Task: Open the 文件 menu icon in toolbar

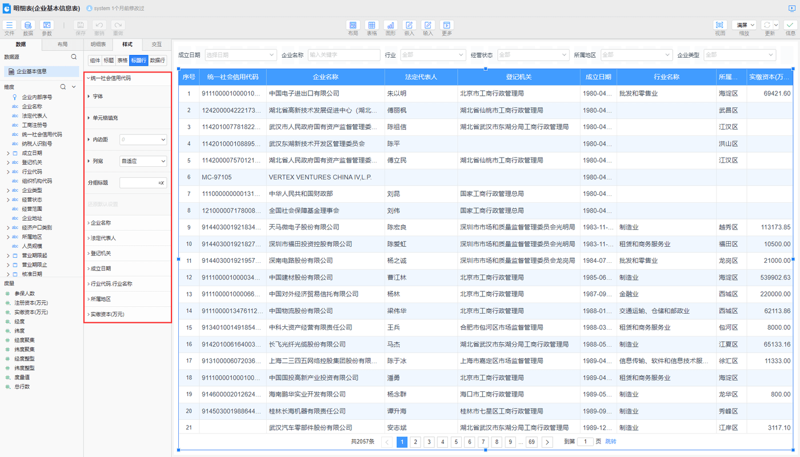Action: 9,26
